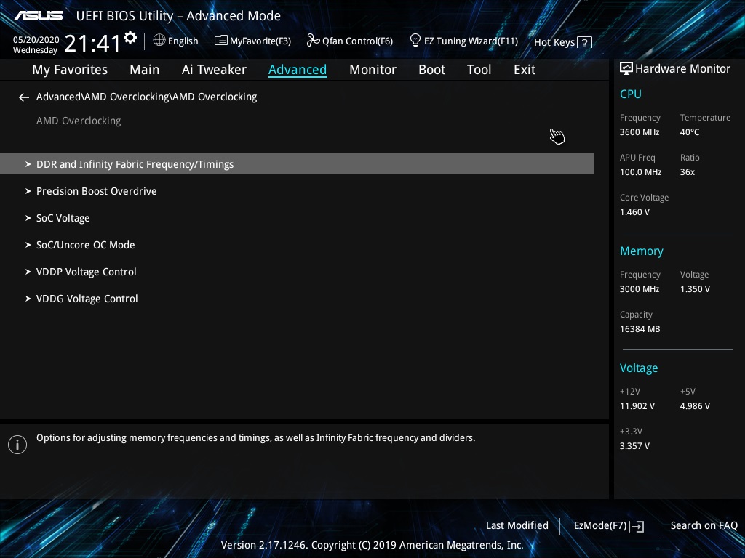This screenshot has width=745, height=558.
Task: Click the Memory section heading
Action: point(642,251)
